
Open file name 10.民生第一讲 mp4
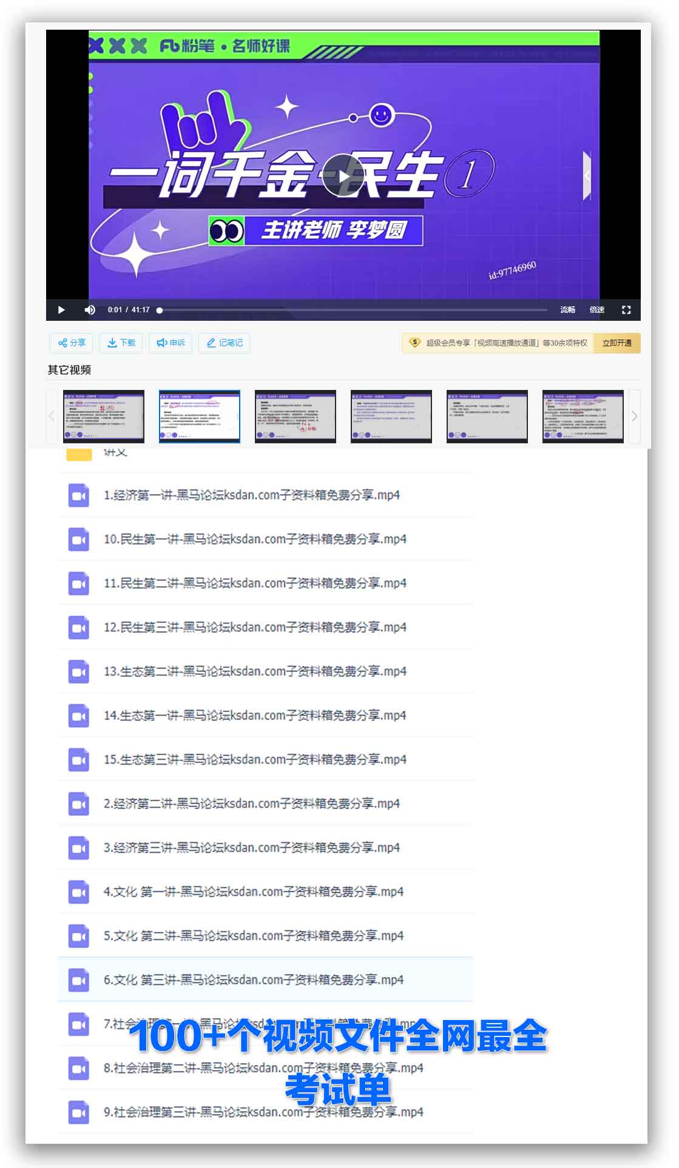[255, 539]
